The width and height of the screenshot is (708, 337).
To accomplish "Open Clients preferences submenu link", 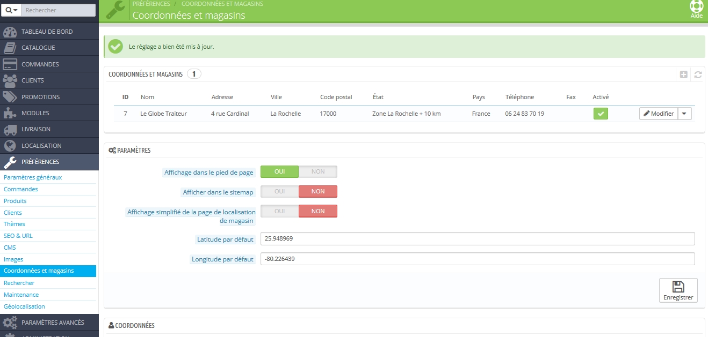I will [13, 213].
